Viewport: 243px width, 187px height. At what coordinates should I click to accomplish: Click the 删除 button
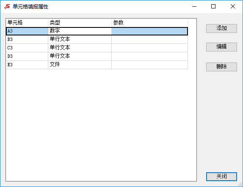[221, 67]
